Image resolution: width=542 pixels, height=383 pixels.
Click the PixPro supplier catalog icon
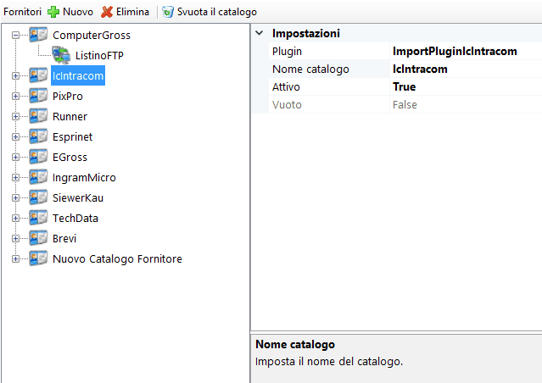38,96
